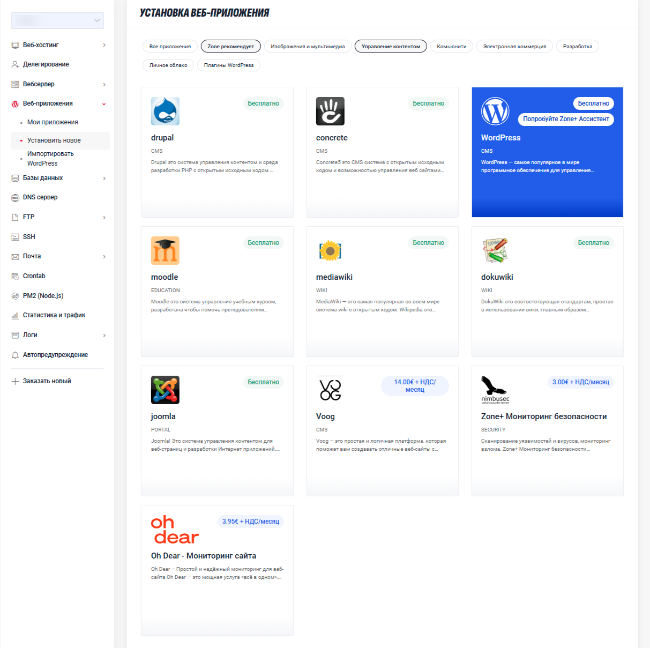Viewport: 650px width, 648px height.
Task: Click the Веб-приложения WordPress-style icon
Action: point(15,104)
